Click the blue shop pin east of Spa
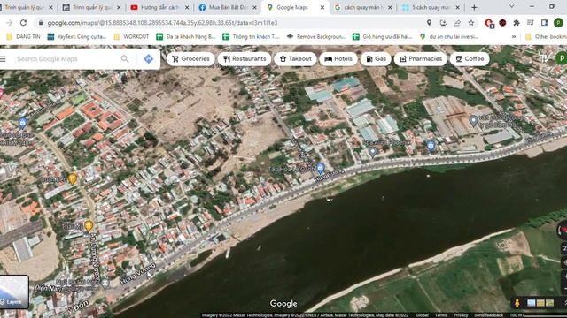This screenshot has height=318, width=567. pyautogui.click(x=431, y=146)
